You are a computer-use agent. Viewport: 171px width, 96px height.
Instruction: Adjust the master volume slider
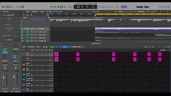[142, 7]
